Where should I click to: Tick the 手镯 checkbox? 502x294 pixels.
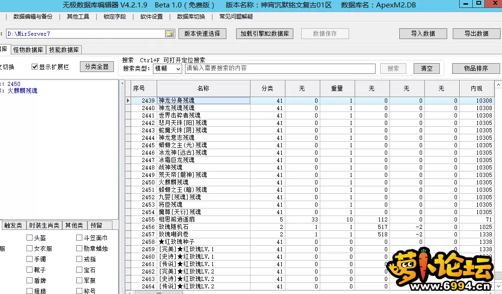coord(29,259)
